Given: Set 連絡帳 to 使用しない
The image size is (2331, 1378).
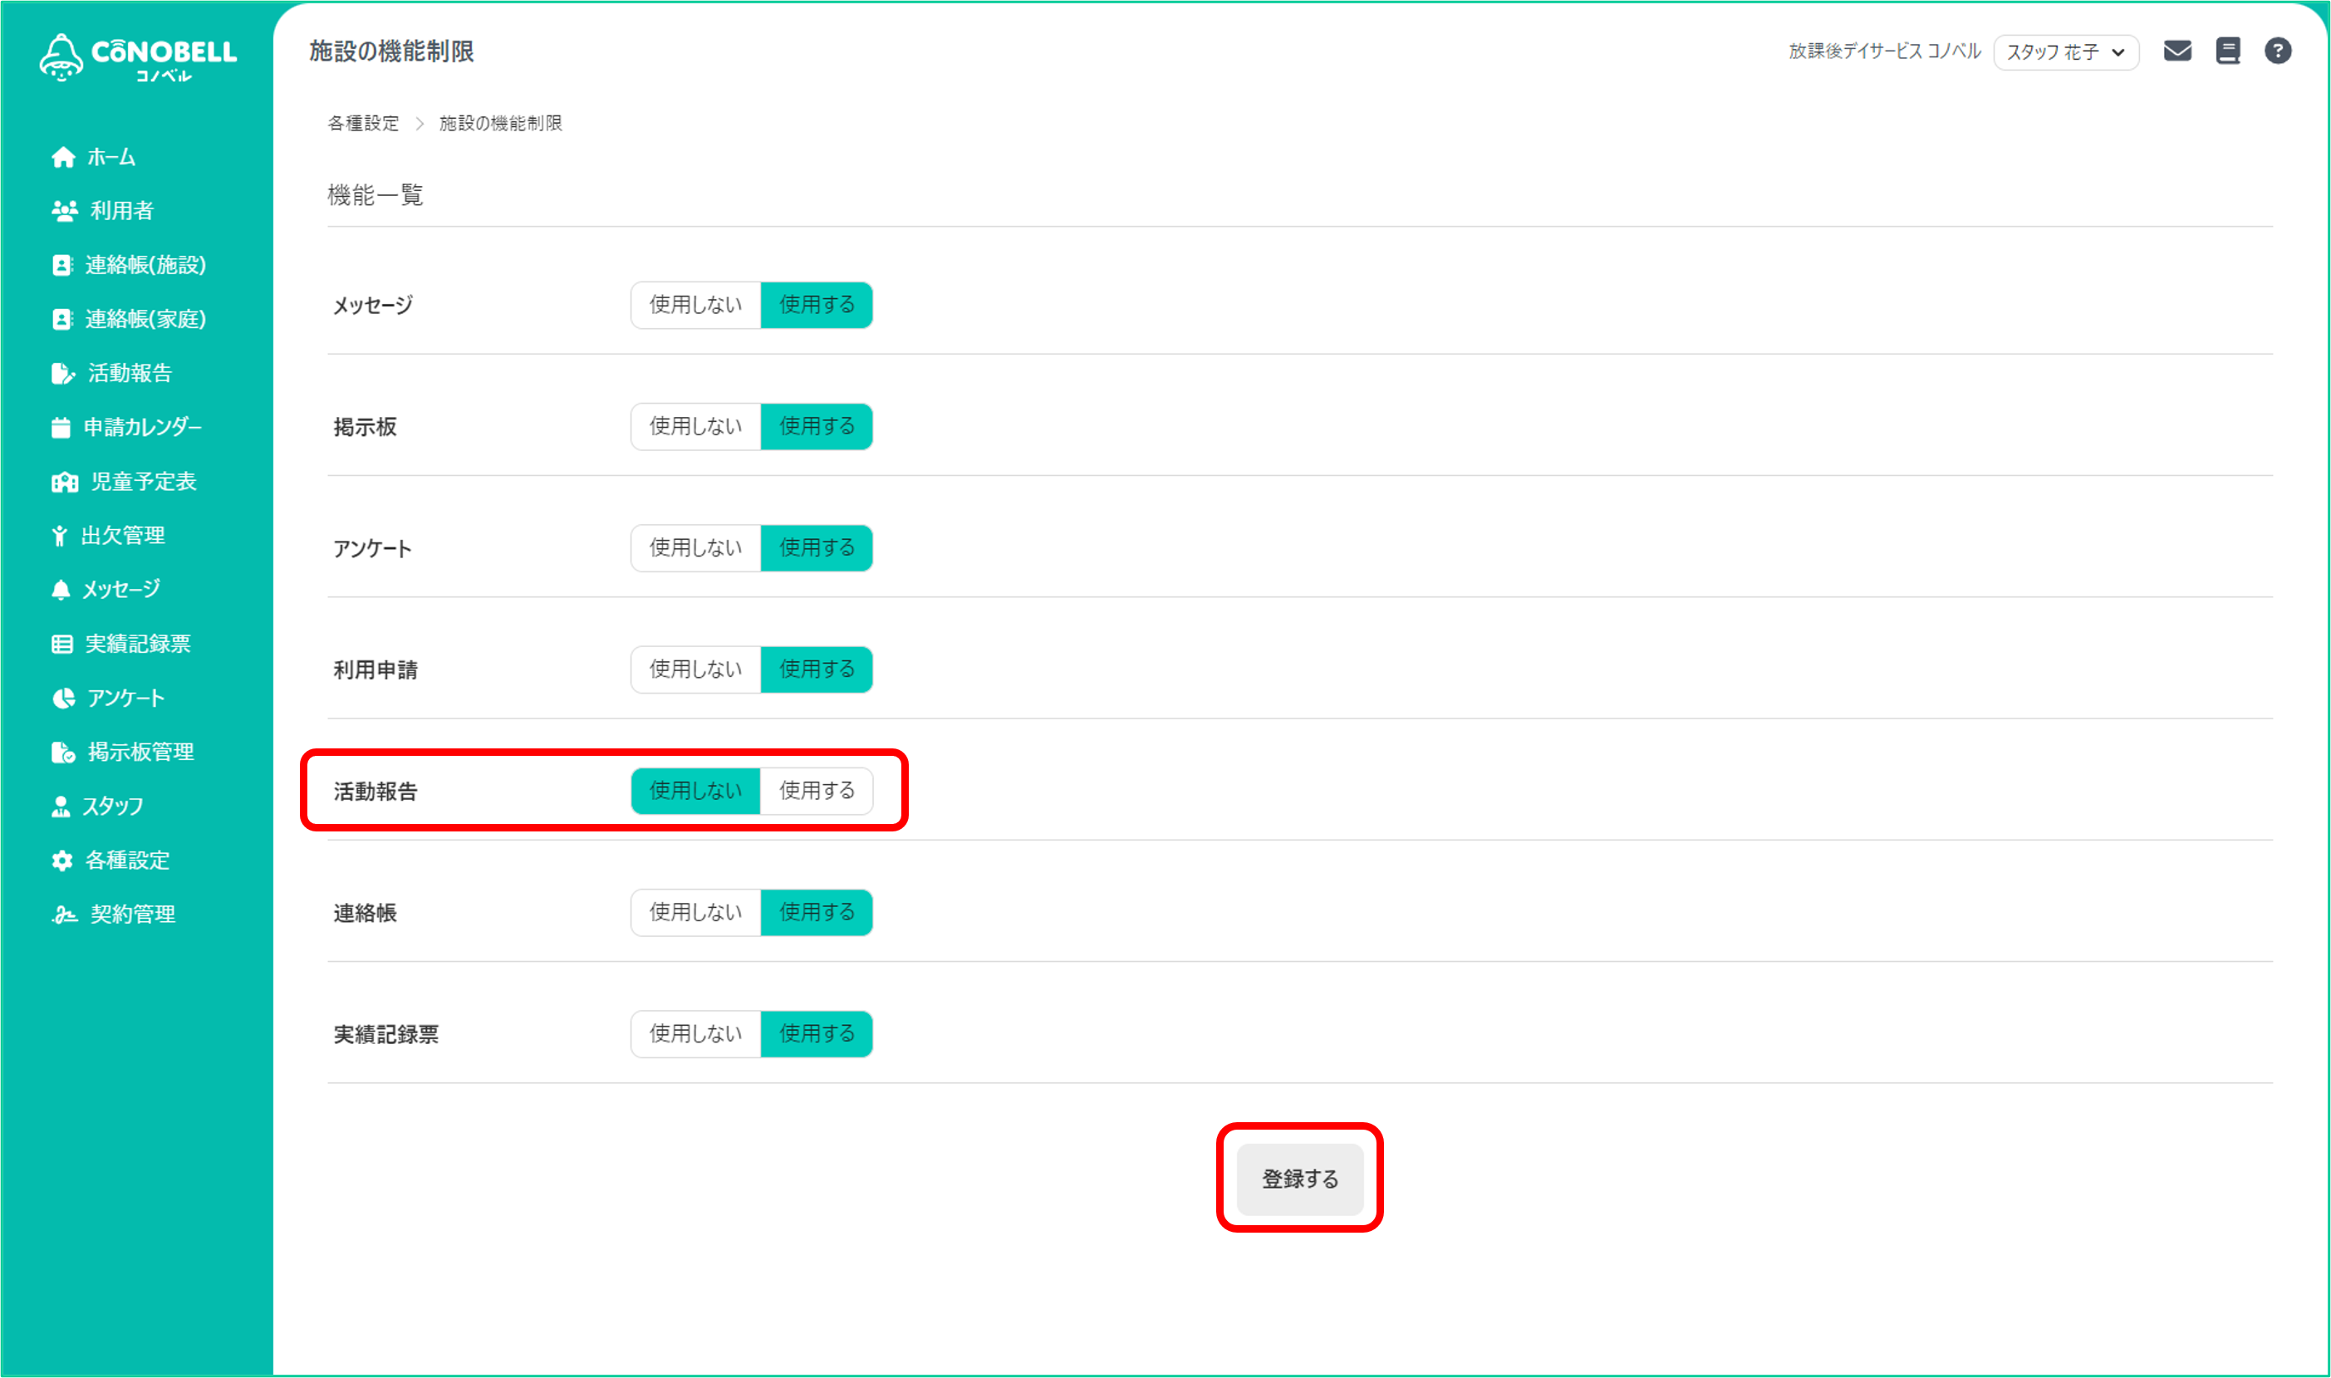Looking at the screenshot, I should click(x=695, y=913).
